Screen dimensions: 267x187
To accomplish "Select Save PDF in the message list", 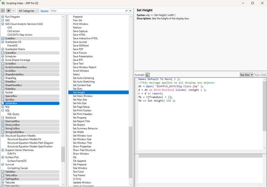I will click(x=78, y=49).
